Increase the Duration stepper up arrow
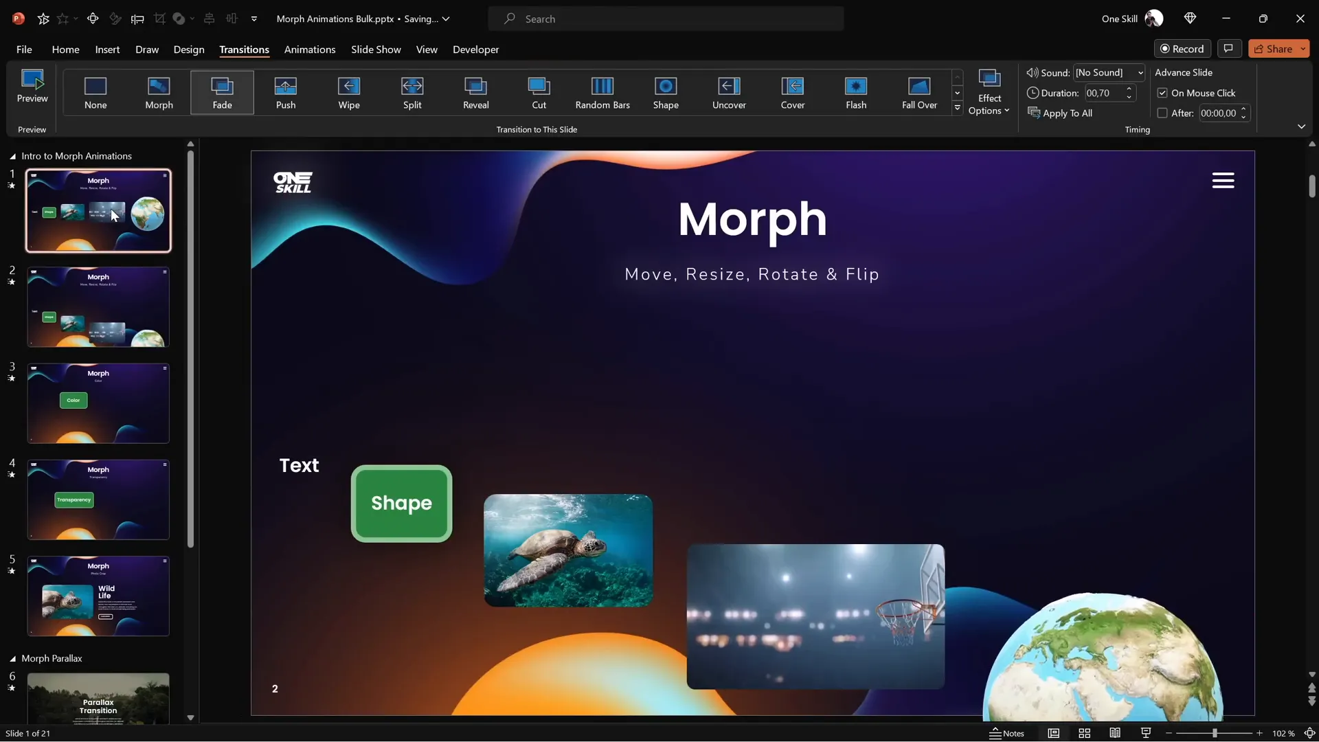Image resolution: width=1319 pixels, height=742 pixels. 1129,89
